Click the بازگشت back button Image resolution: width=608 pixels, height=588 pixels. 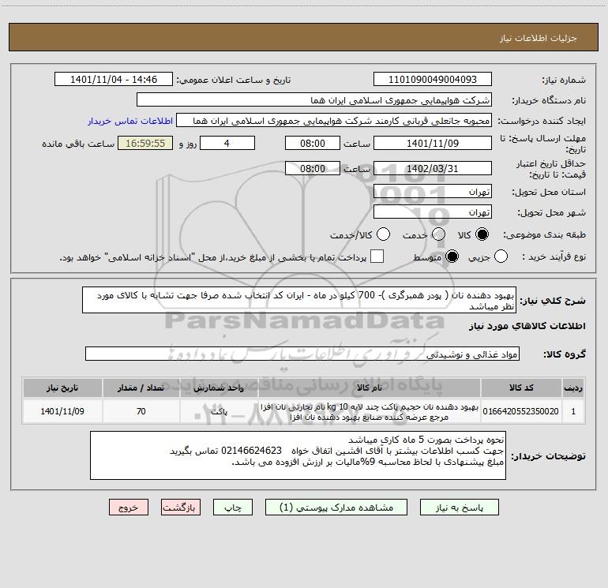click(181, 507)
